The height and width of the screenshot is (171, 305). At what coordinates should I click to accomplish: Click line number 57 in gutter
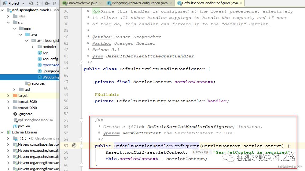tap(66, 146)
